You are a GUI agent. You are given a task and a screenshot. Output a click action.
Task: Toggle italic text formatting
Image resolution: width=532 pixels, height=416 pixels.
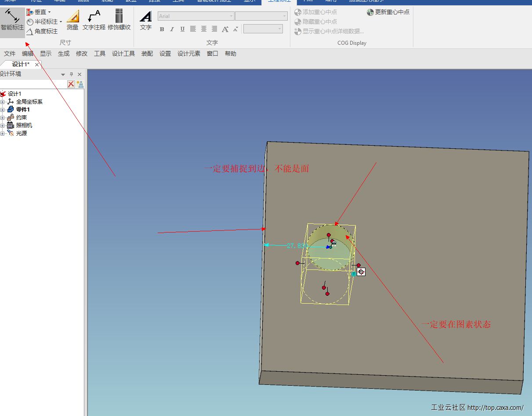click(172, 29)
